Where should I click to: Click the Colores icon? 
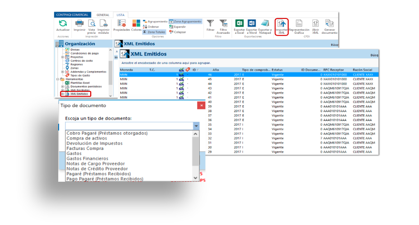coord(136,23)
